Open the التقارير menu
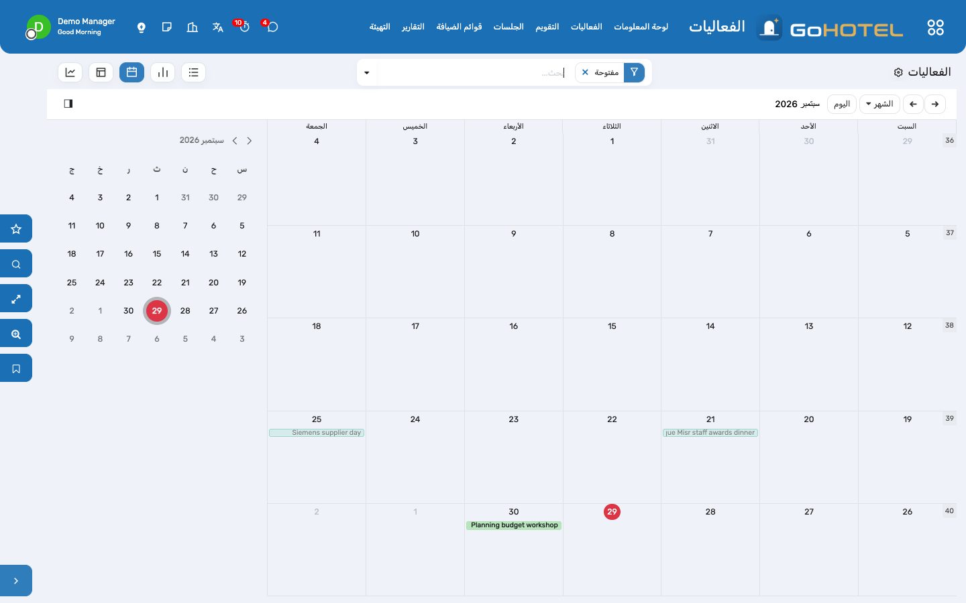This screenshot has width=966, height=603. pos(413,27)
